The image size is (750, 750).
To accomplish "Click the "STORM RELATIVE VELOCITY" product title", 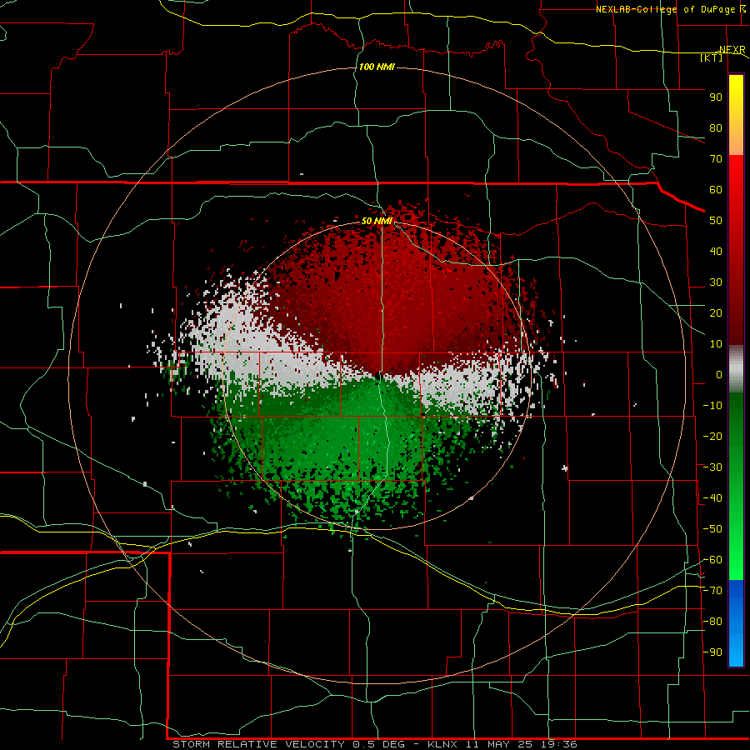I will pos(259,744).
